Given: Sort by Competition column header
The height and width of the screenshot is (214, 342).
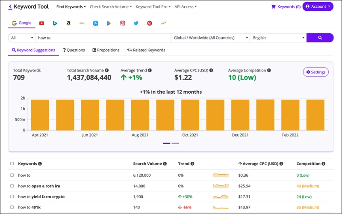Looking at the screenshot, I should click(308, 164).
